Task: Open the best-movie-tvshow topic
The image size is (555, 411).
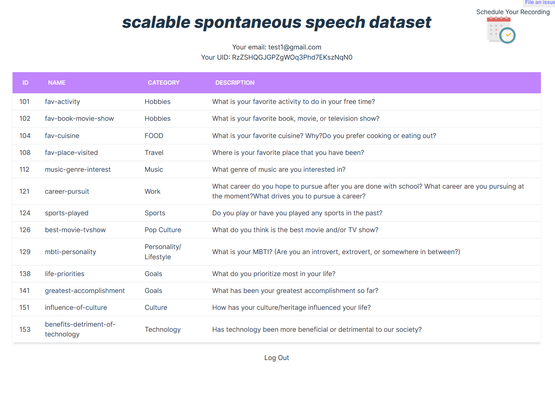Action: coord(75,230)
